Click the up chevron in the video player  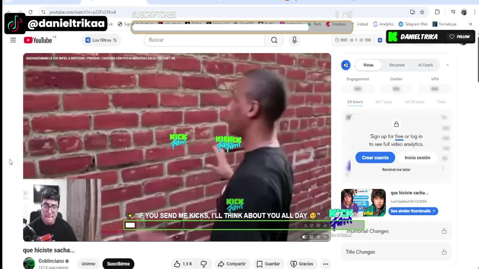(177, 237)
